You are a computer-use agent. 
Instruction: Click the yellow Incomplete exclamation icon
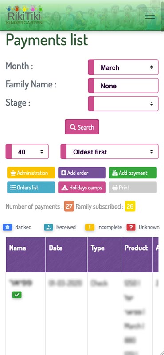tap(90, 227)
